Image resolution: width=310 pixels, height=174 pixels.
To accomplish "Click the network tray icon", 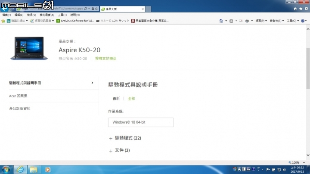I will click(x=279, y=170).
